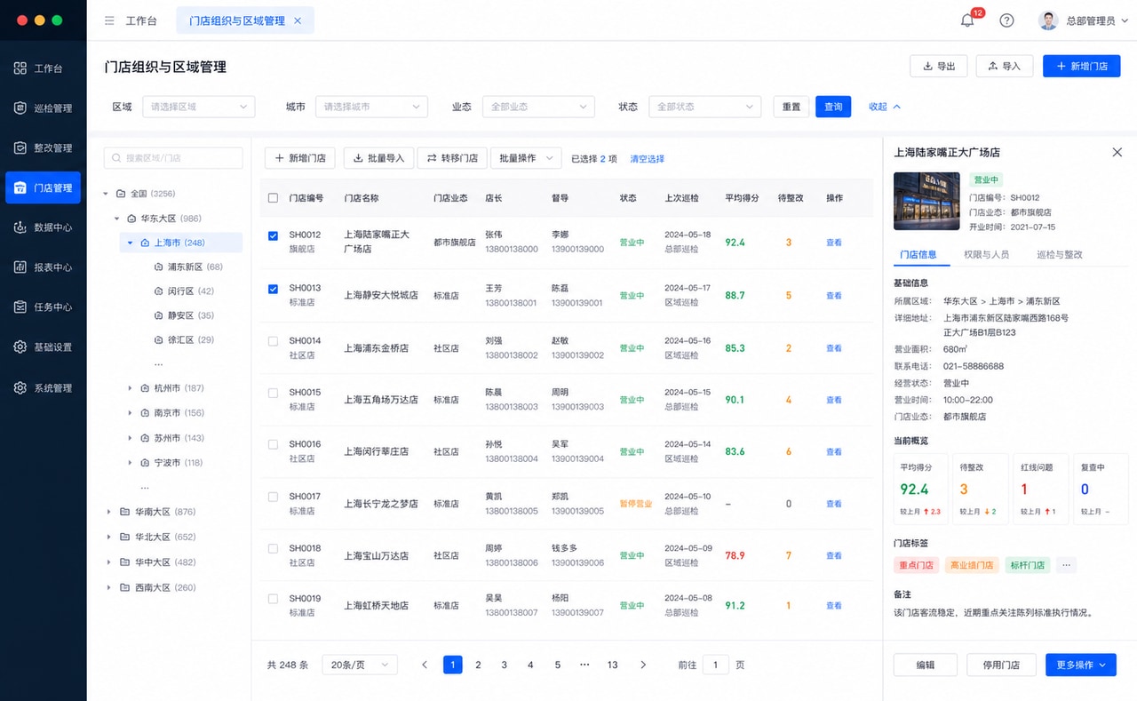The image size is (1137, 701).
Task: Show more store tags via ellipsis chip
Action: point(1067,565)
